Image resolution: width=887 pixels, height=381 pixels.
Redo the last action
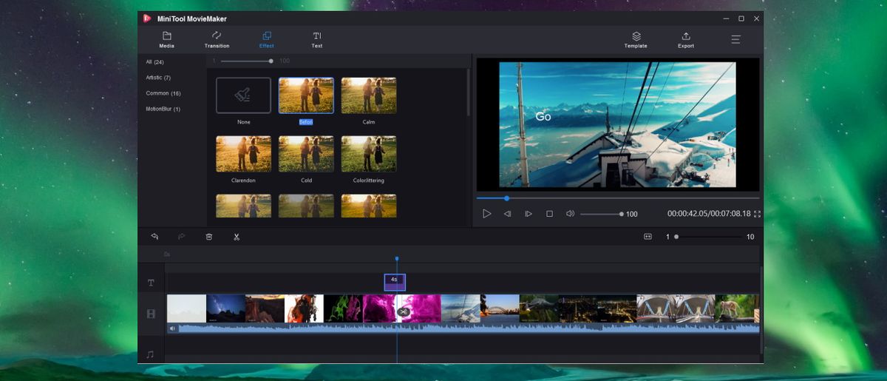pyautogui.click(x=182, y=237)
